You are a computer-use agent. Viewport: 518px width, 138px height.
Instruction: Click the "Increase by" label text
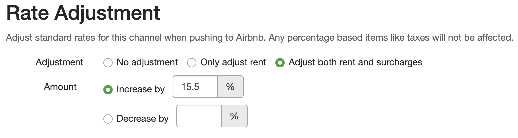point(141,90)
